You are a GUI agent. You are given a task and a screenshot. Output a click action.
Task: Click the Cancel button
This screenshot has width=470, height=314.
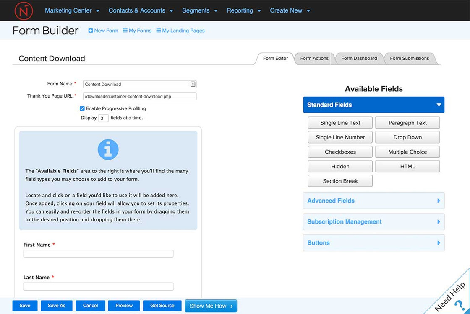point(90,306)
